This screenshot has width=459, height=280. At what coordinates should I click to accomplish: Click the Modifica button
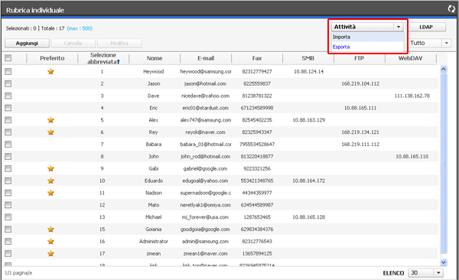(x=119, y=44)
